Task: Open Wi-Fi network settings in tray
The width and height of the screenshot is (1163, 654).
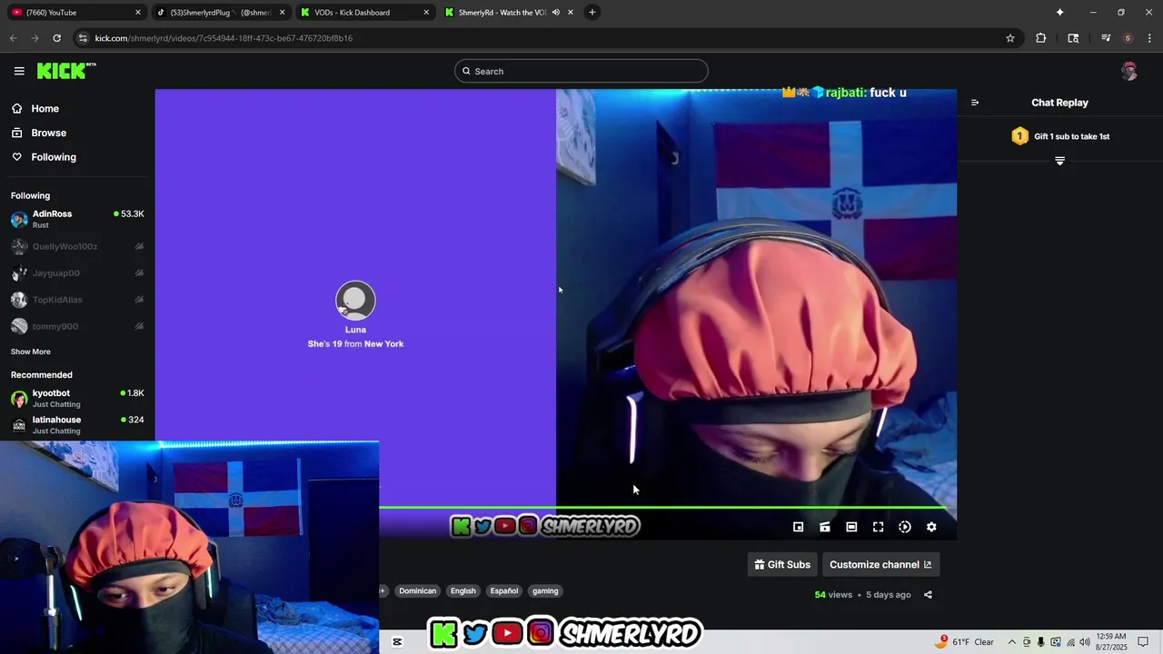Action: (1070, 642)
